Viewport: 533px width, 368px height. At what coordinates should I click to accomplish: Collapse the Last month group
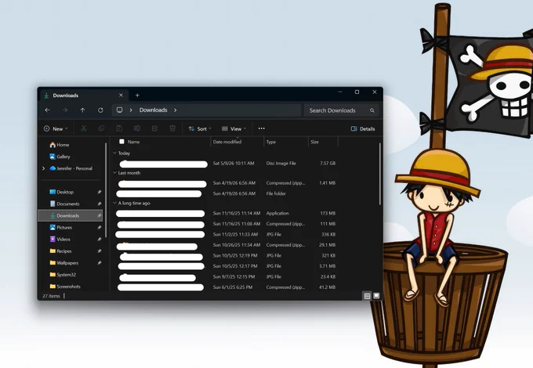click(115, 173)
